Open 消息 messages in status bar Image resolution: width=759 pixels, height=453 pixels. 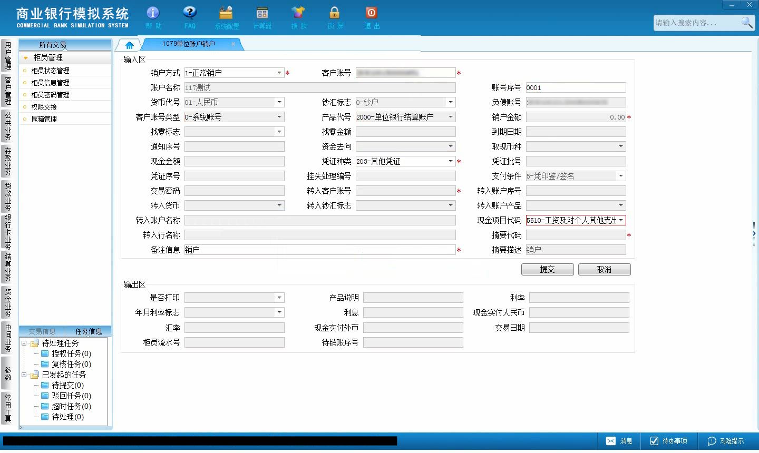619,441
